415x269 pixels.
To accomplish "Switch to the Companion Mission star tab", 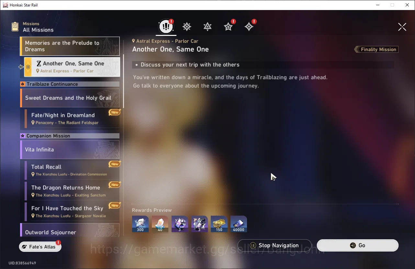I will point(228,27).
